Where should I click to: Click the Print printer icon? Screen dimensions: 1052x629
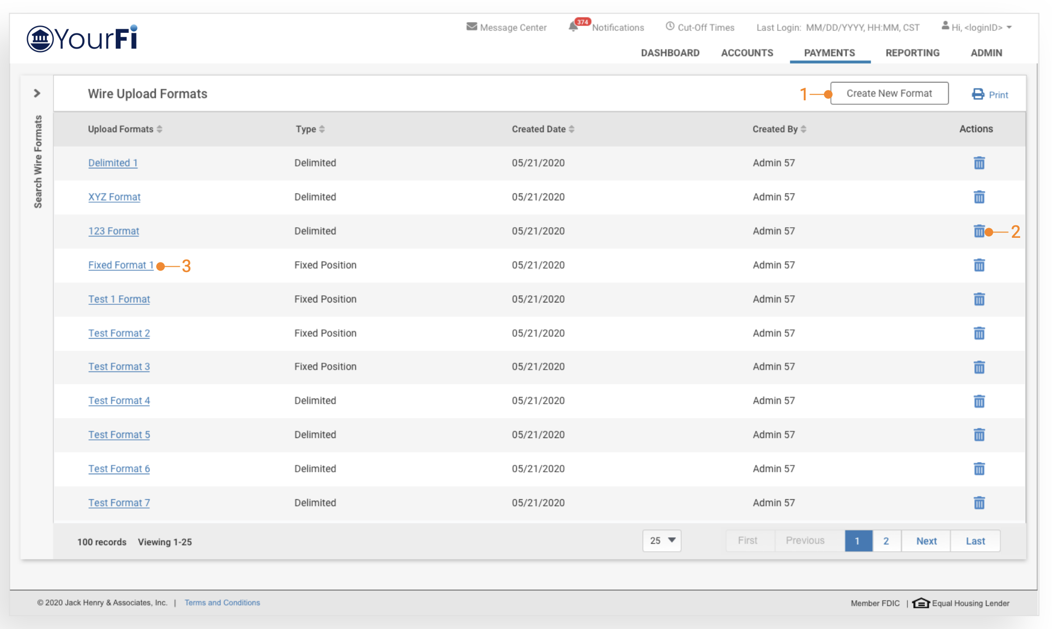[978, 94]
